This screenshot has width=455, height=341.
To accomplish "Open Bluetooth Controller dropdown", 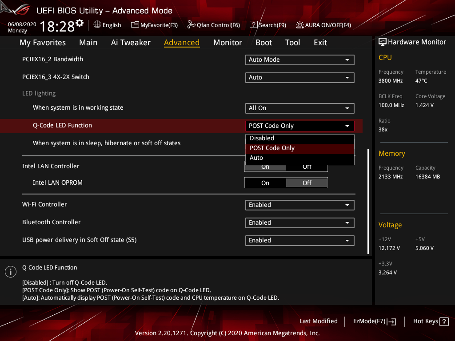I will coord(300,223).
